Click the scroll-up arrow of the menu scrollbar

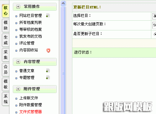tap(63, 3)
